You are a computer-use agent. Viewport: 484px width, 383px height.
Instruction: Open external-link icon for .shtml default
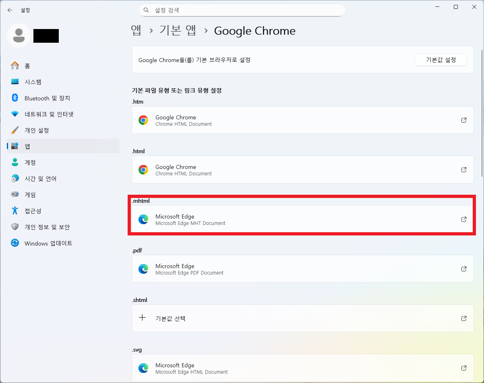click(x=464, y=318)
